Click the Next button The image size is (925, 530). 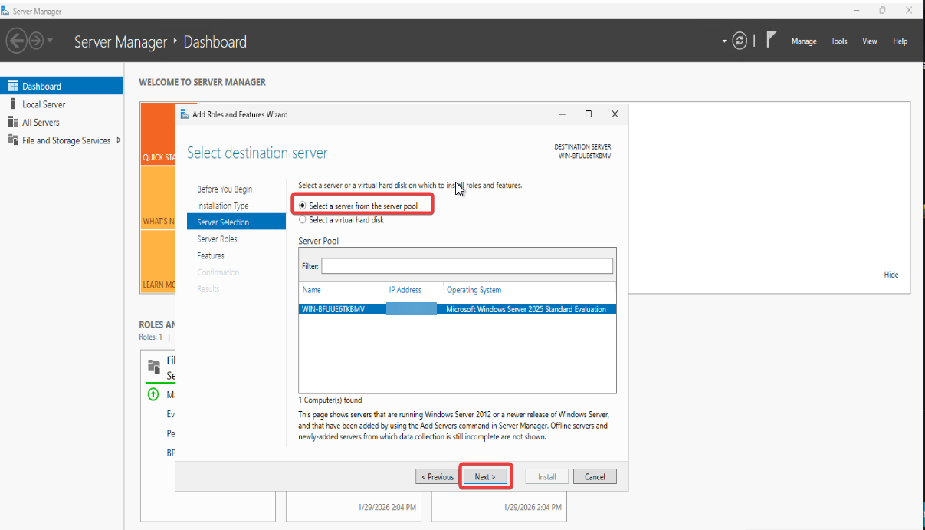[x=484, y=476]
